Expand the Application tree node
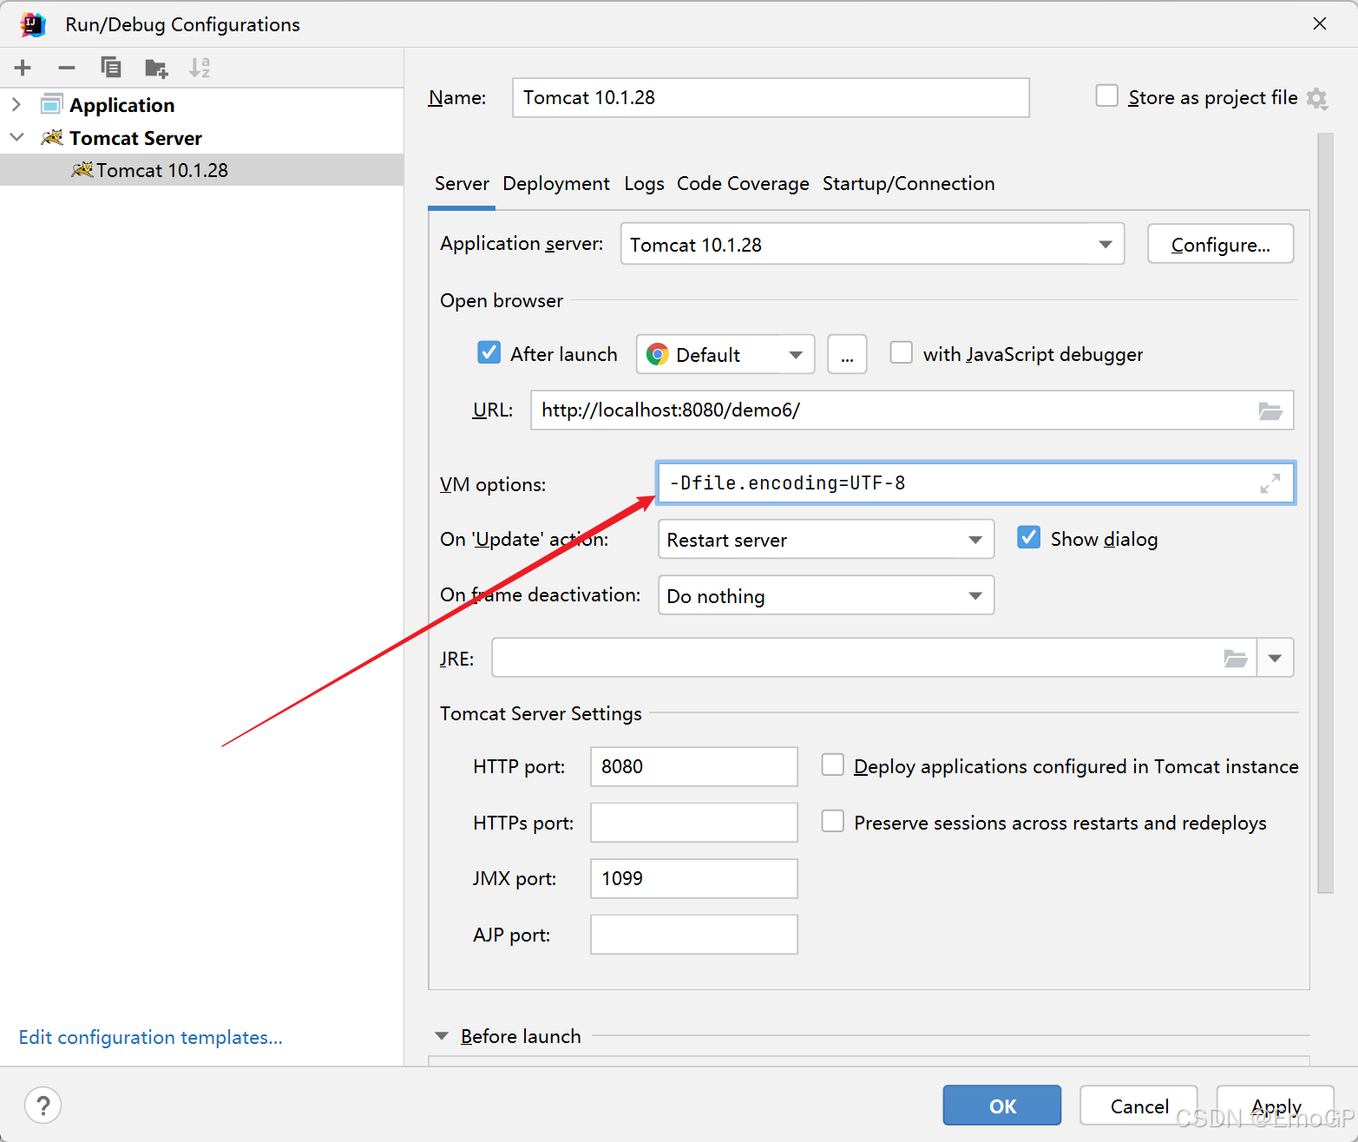This screenshot has height=1142, width=1358. point(16,104)
